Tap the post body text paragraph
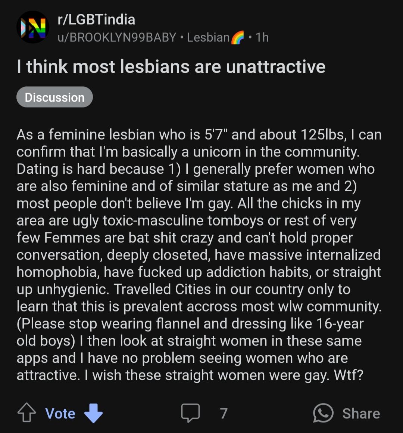The width and height of the screenshot is (403, 433). 199,255
